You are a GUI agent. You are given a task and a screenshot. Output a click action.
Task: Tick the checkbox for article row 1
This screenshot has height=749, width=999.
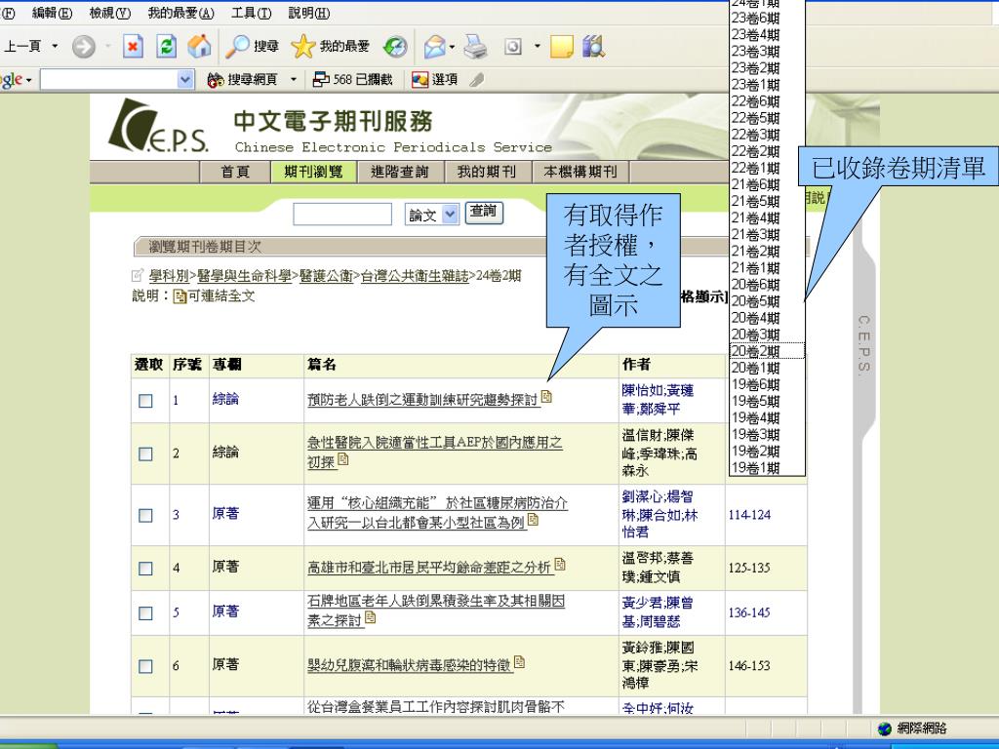click(x=146, y=401)
